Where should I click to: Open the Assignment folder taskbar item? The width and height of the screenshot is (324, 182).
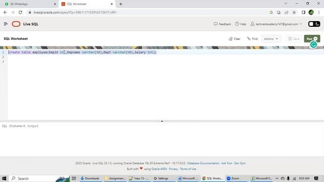(x=115, y=178)
